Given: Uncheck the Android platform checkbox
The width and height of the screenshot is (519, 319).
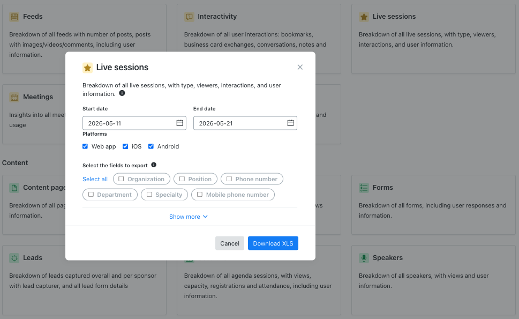Looking at the screenshot, I should [151, 146].
